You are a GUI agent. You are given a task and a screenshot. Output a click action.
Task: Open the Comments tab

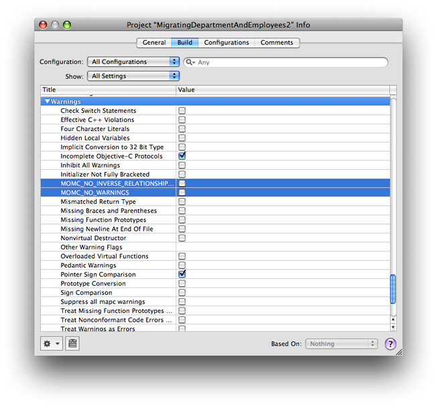277,43
